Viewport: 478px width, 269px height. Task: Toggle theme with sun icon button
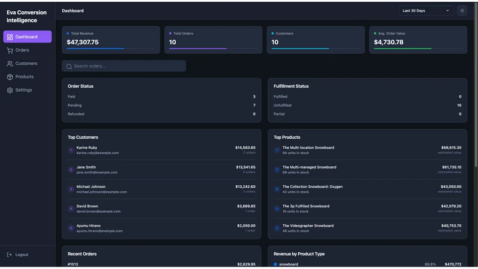[x=462, y=11]
